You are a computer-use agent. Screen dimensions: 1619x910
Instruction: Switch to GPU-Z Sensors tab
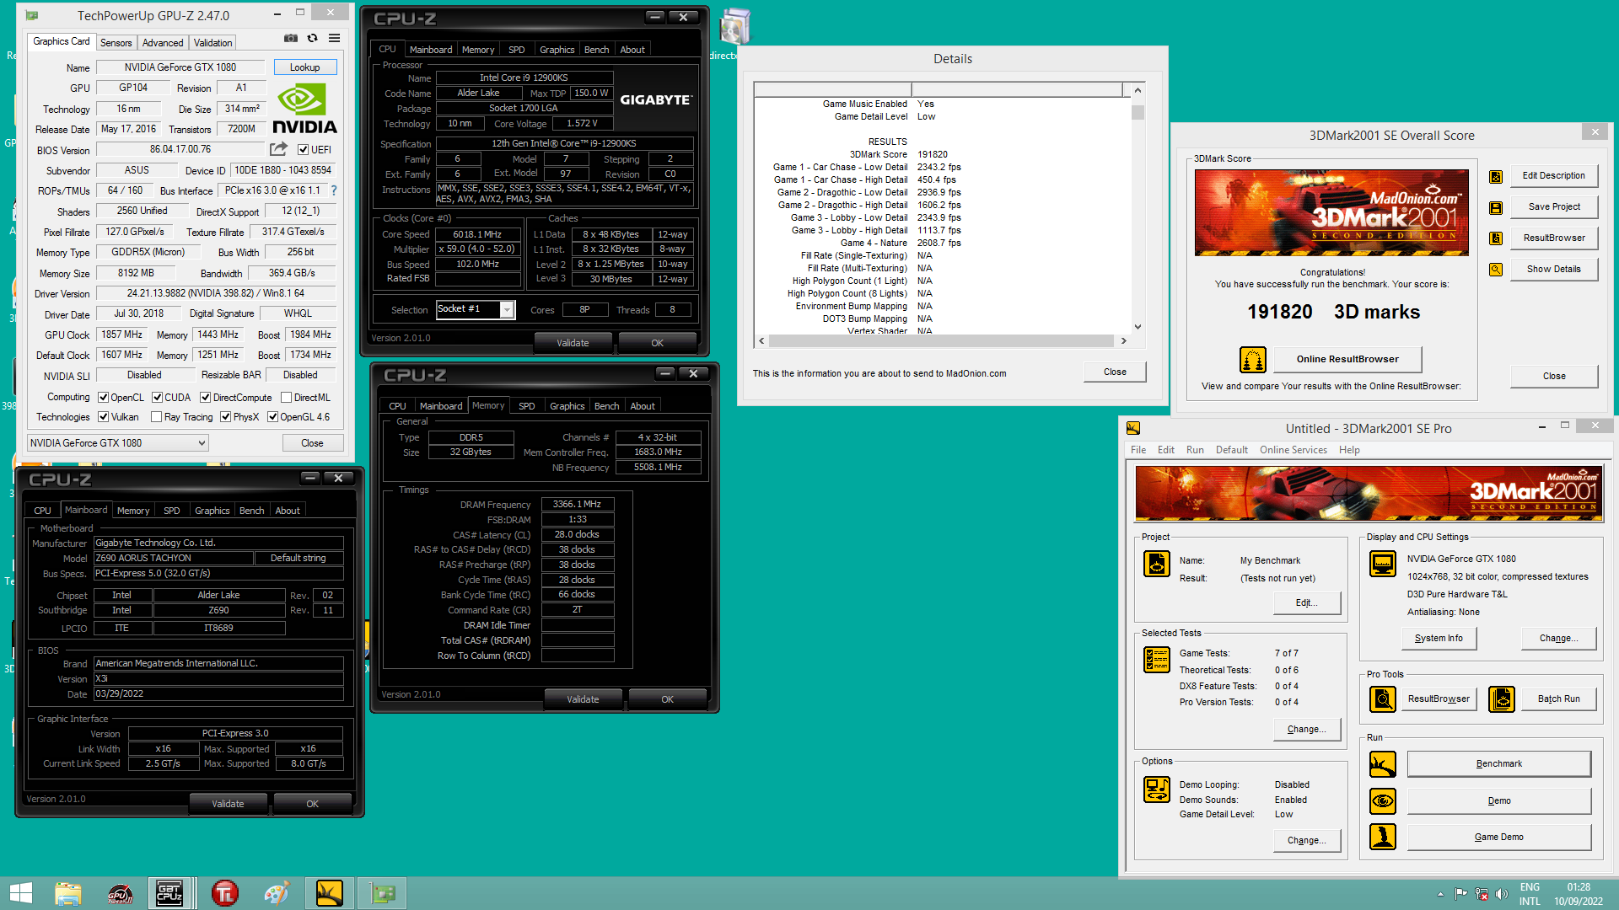[116, 43]
